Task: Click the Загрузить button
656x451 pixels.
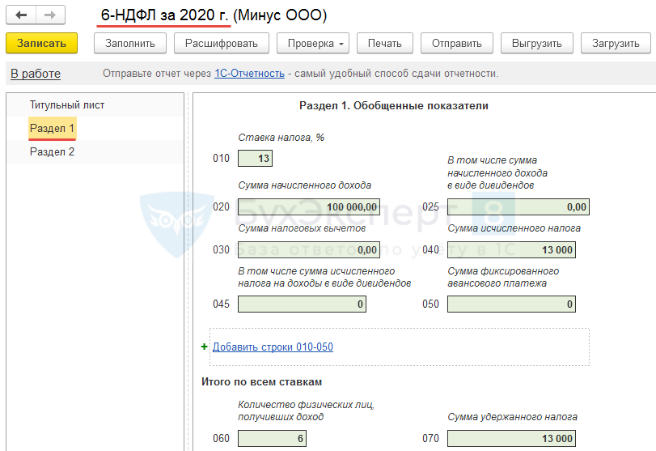Action: [x=616, y=43]
